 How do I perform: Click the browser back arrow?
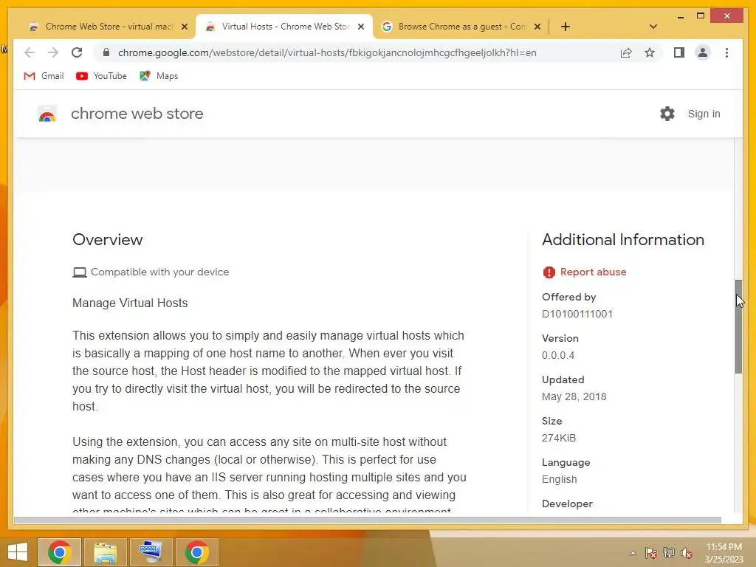[30, 52]
